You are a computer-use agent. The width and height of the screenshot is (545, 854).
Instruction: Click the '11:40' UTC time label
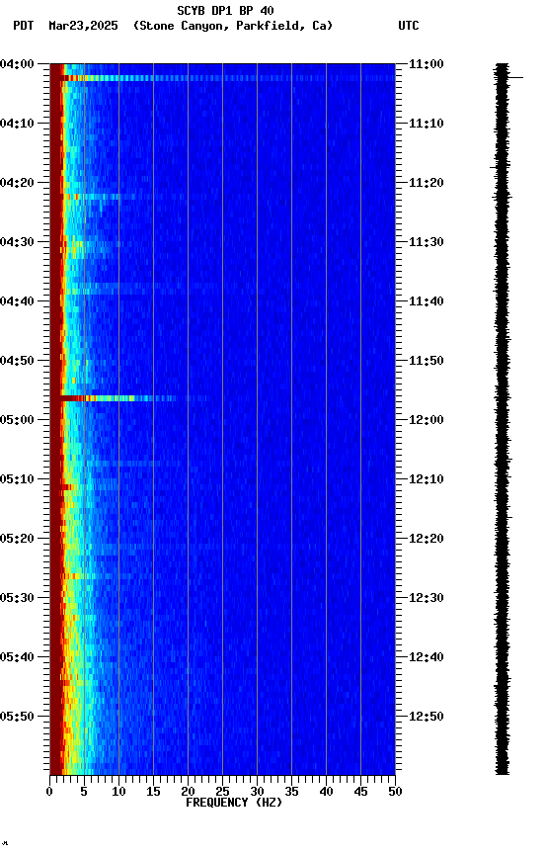pos(427,301)
